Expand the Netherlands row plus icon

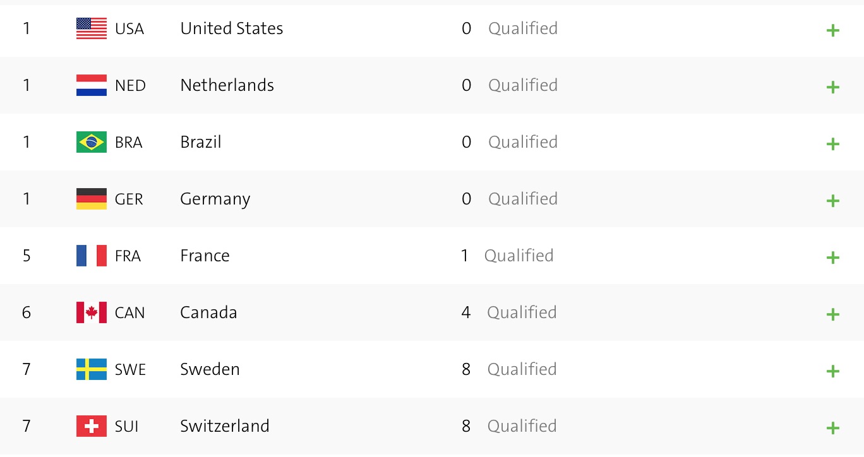tap(833, 87)
